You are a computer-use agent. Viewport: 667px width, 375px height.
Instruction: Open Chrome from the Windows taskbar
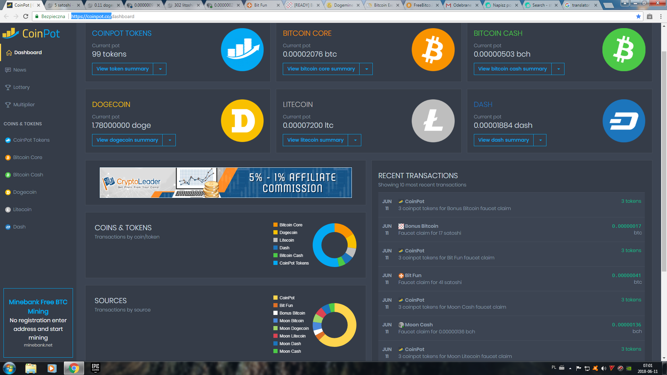click(x=74, y=368)
